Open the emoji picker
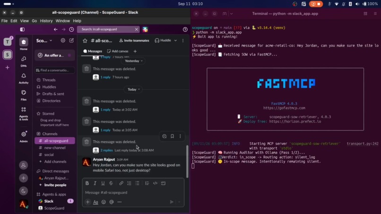381x214 pixels. point(104,202)
